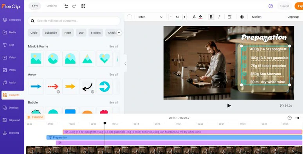Viewport: 303px width, 154px height.
Task: Change the 16:9 aspect ratio
Action: point(35,6)
